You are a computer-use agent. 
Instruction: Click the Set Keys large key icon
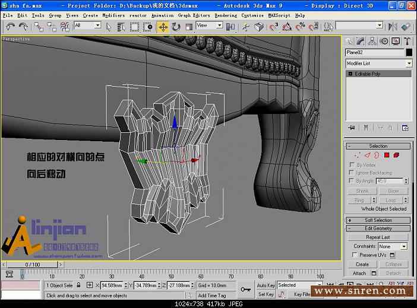245,289
